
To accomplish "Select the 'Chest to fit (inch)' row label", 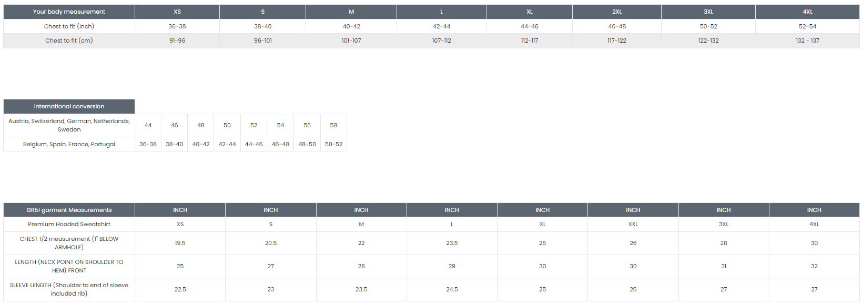I will 69,26.
